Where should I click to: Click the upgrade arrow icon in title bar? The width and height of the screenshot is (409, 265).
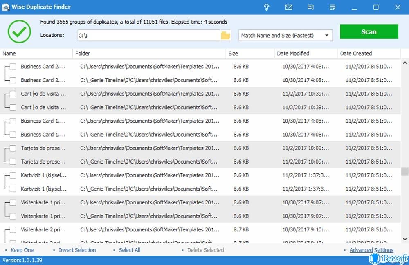point(266,7)
